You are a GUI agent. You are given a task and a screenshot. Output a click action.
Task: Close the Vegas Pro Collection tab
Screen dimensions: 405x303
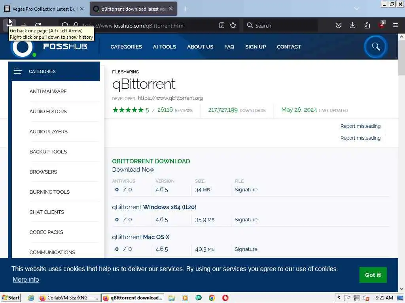point(82,9)
